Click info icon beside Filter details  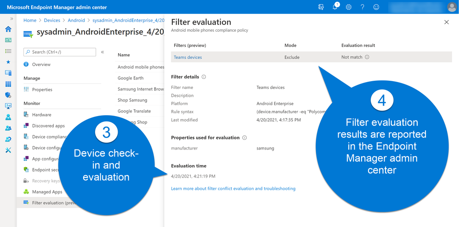click(204, 77)
